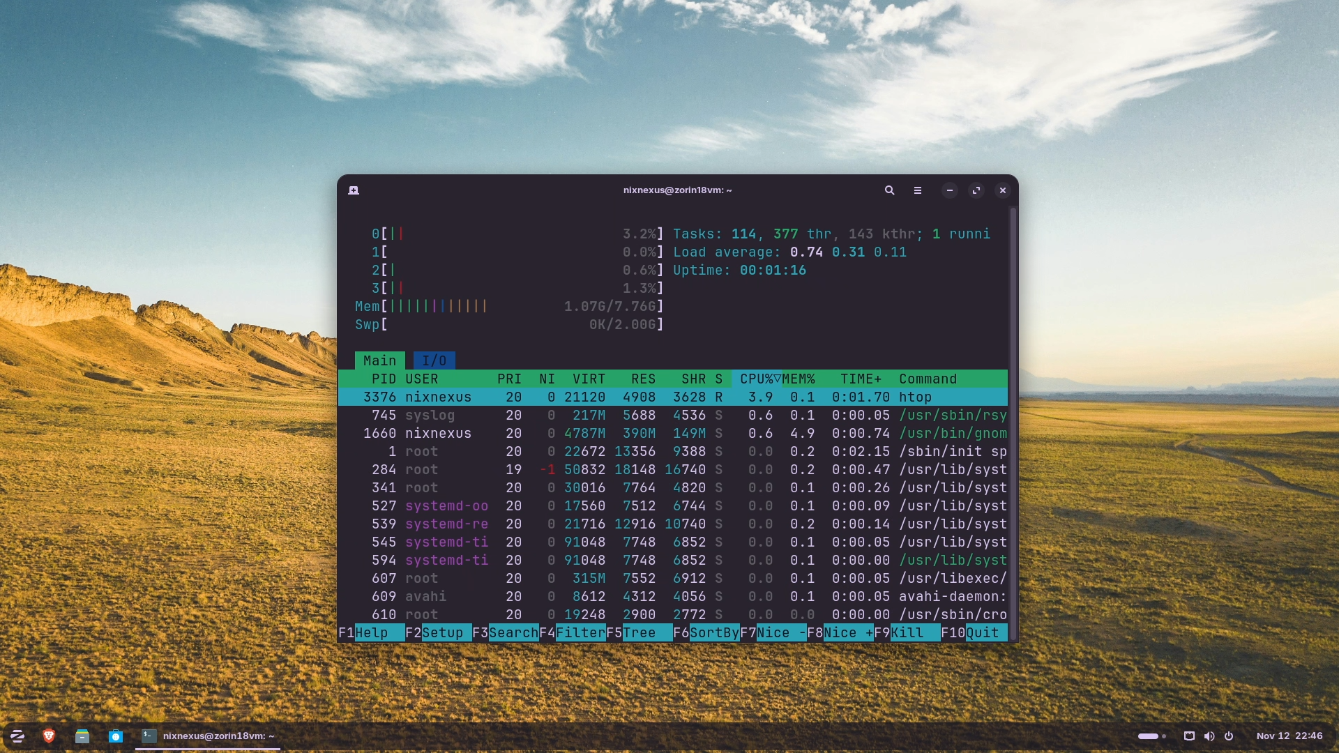Viewport: 1339px width, 753px height.
Task: Open a new terminal tab
Action: pos(354,190)
